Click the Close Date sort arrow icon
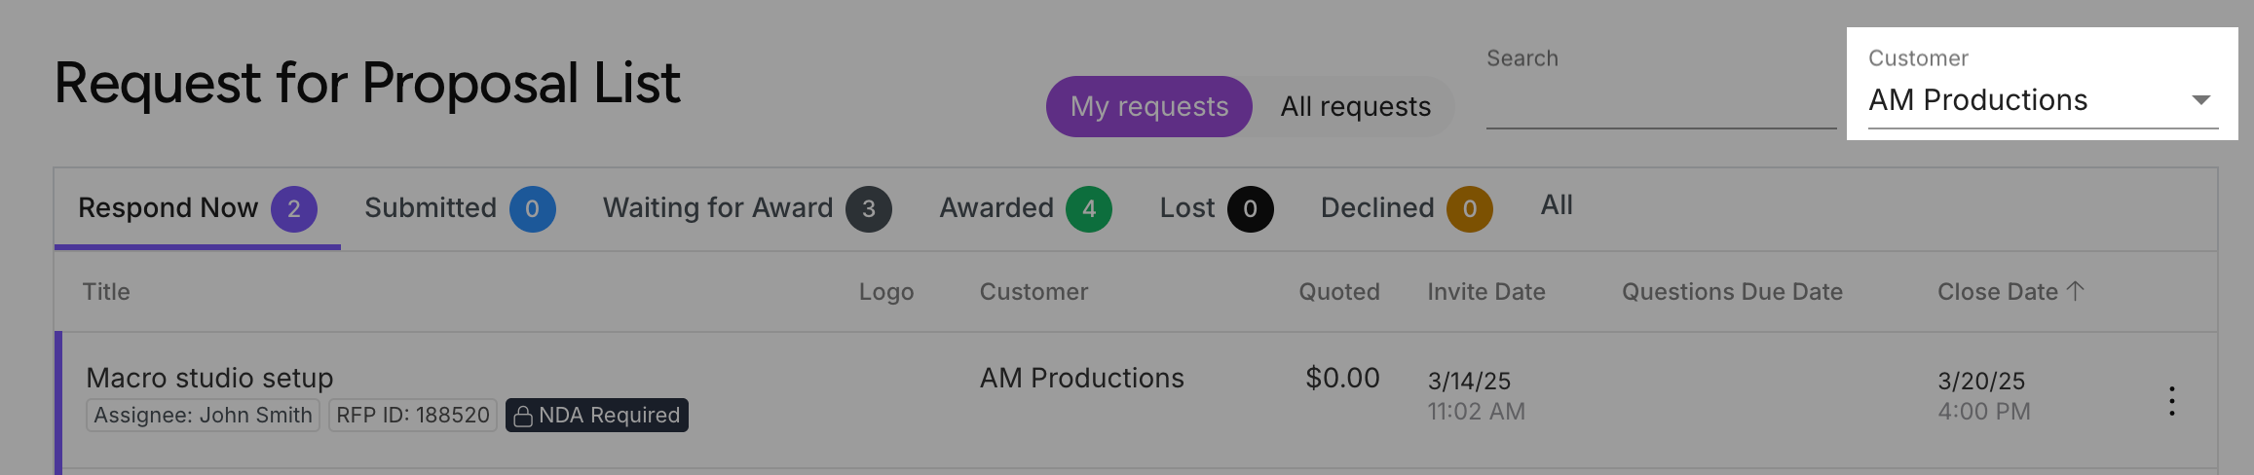Image resolution: width=2254 pixels, height=475 pixels. [x=2075, y=291]
